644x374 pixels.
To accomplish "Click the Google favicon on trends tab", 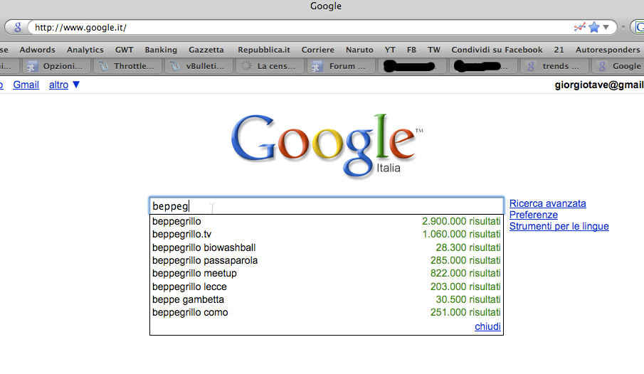I will [531, 66].
